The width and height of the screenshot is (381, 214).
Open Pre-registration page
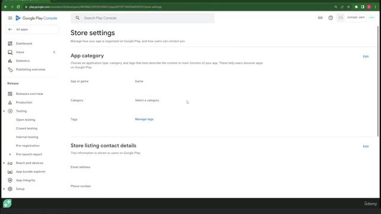28,146
